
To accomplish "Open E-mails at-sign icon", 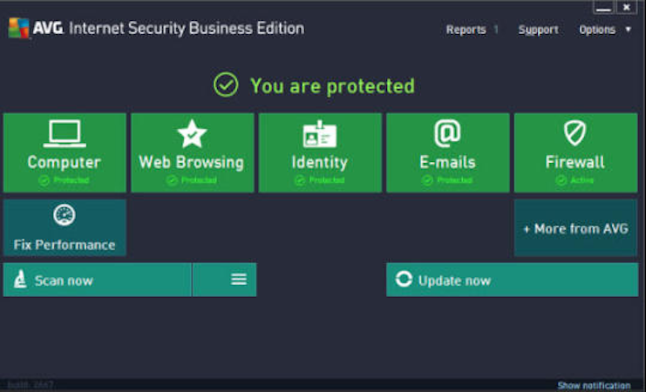I will (x=447, y=133).
